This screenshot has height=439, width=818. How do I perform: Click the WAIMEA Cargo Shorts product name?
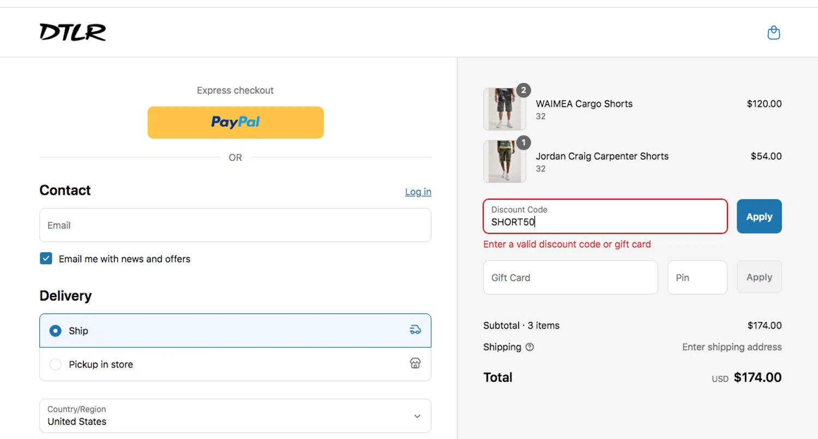584,104
